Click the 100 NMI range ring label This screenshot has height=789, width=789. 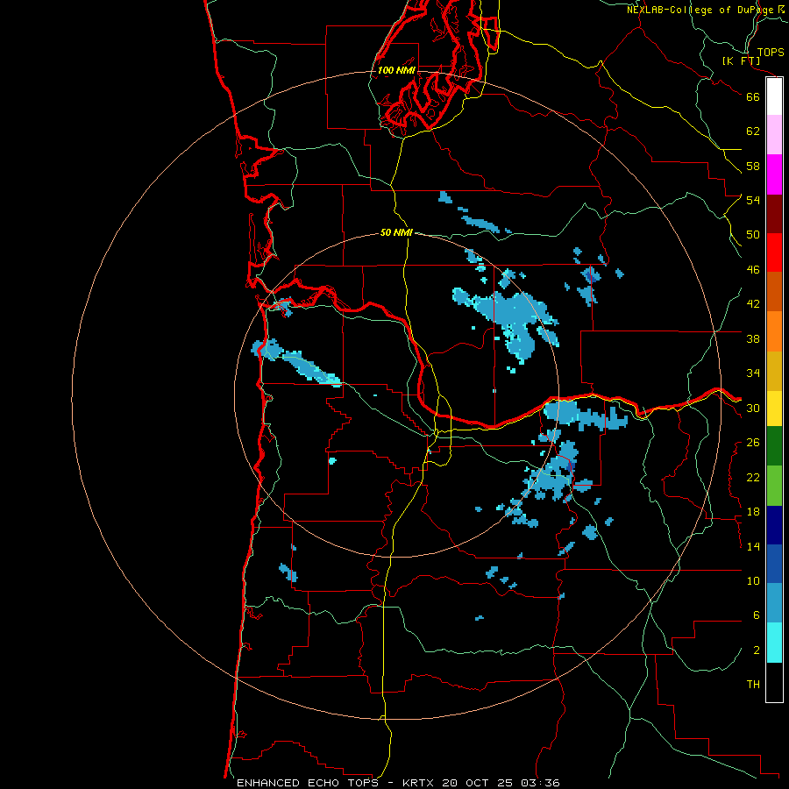pyautogui.click(x=396, y=70)
